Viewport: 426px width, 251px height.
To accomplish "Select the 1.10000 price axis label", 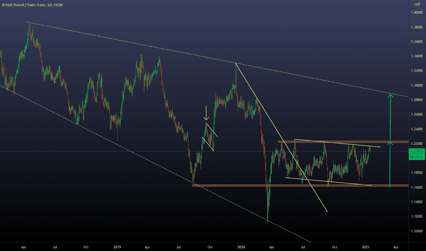I will tap(417, 231).
